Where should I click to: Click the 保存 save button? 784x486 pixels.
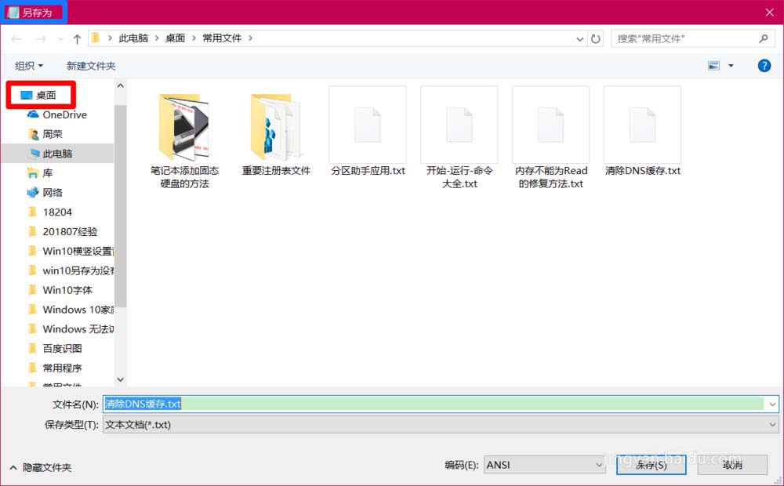tap(652, 465)
